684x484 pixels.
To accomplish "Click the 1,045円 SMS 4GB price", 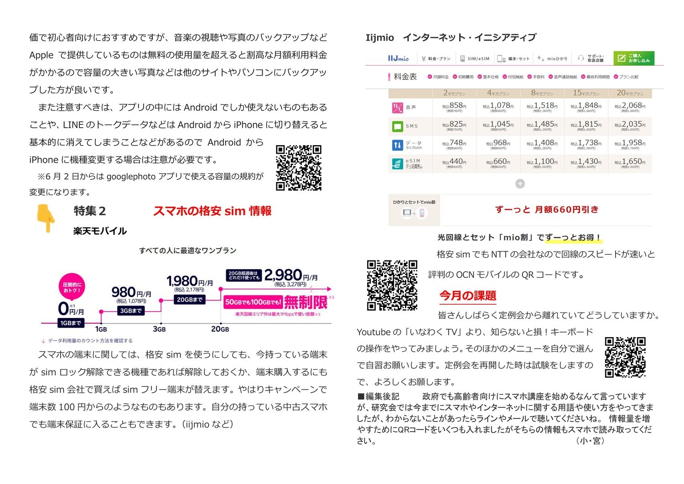I will pyautogui.click(x=498, y=125).
